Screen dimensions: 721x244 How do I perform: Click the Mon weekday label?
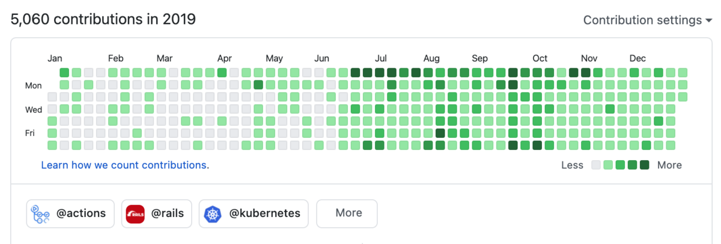[34, 86]
